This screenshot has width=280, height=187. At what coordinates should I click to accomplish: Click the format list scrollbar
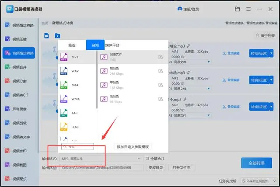tap(97, 80)
